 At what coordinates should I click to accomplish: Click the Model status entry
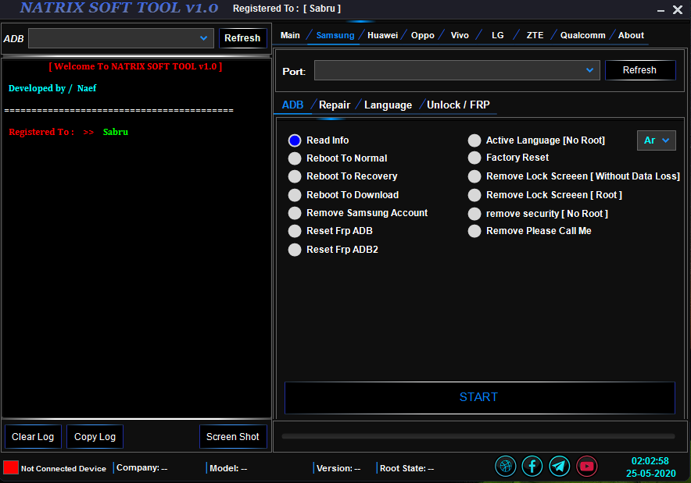pos(228,468)
